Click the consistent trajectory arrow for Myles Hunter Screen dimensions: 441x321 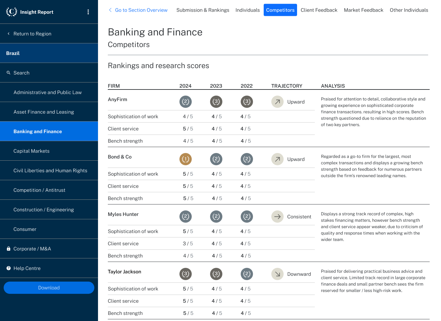pyautogui.click(x=277, y=217)
